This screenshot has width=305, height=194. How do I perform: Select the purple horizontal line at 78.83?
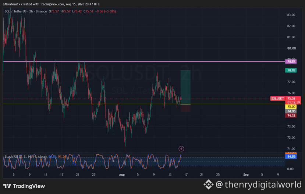144,61
